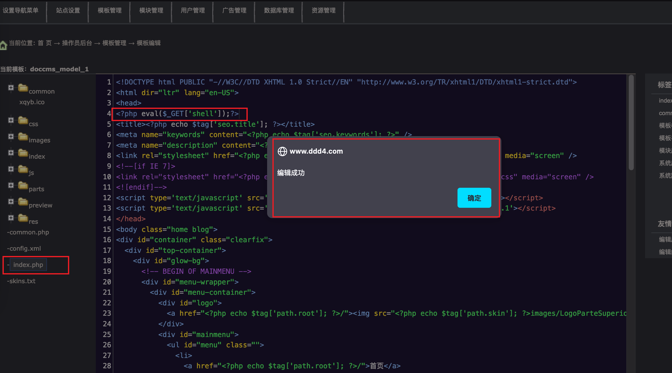Open config.xml file in tree
Viewport: 672px width, 373px height.
(x=25, y=249)
